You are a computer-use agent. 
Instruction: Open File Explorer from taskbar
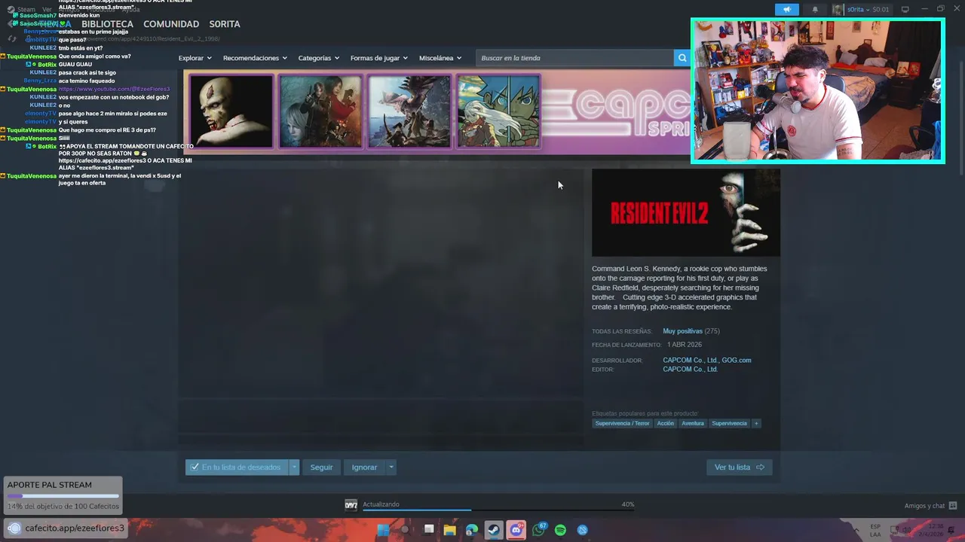450,530
